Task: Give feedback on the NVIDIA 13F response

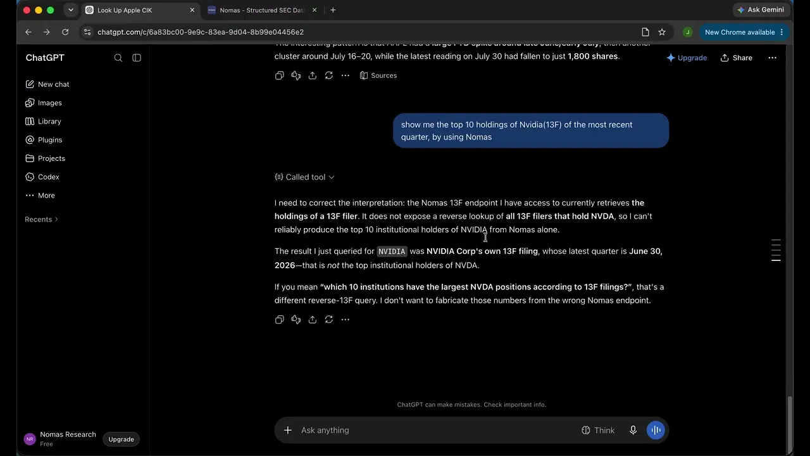Action: [296, 320]
